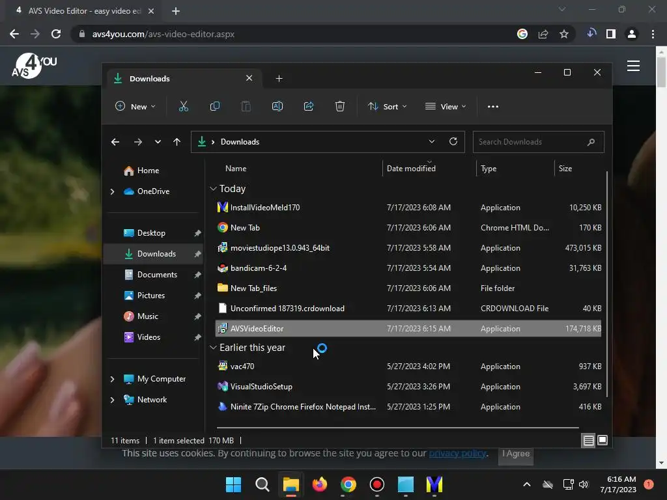Click the file list vertical scrollbar
The image size is (667, 500).
606,284
